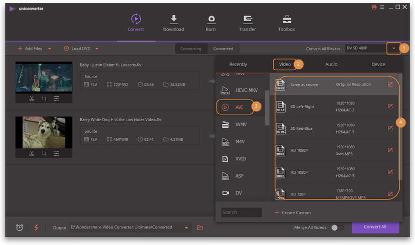This screenshot has width=415, height=245.
Task: Open effects settings for Justin Bieber video
Action: [56, 99]
